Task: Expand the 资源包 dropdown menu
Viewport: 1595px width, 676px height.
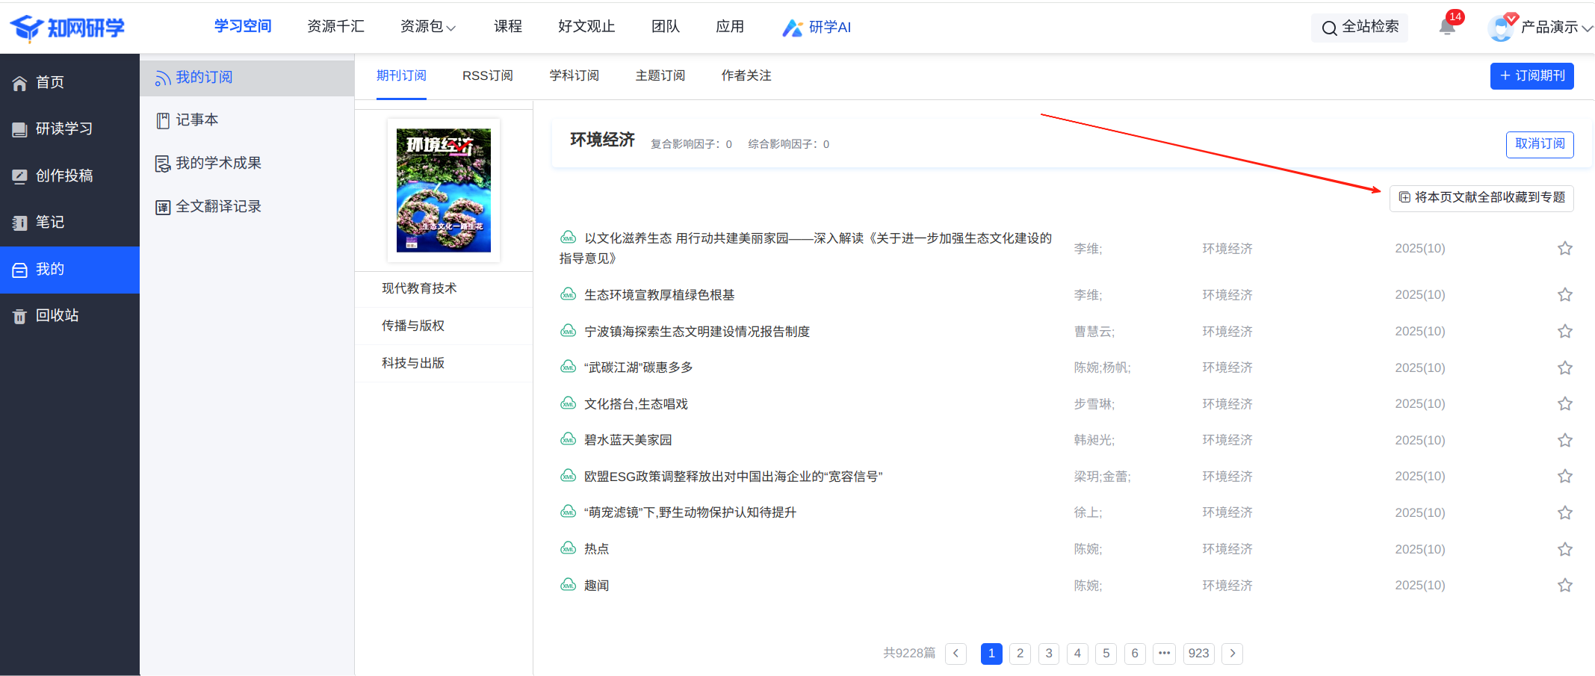Action: (x=427, y=27)
